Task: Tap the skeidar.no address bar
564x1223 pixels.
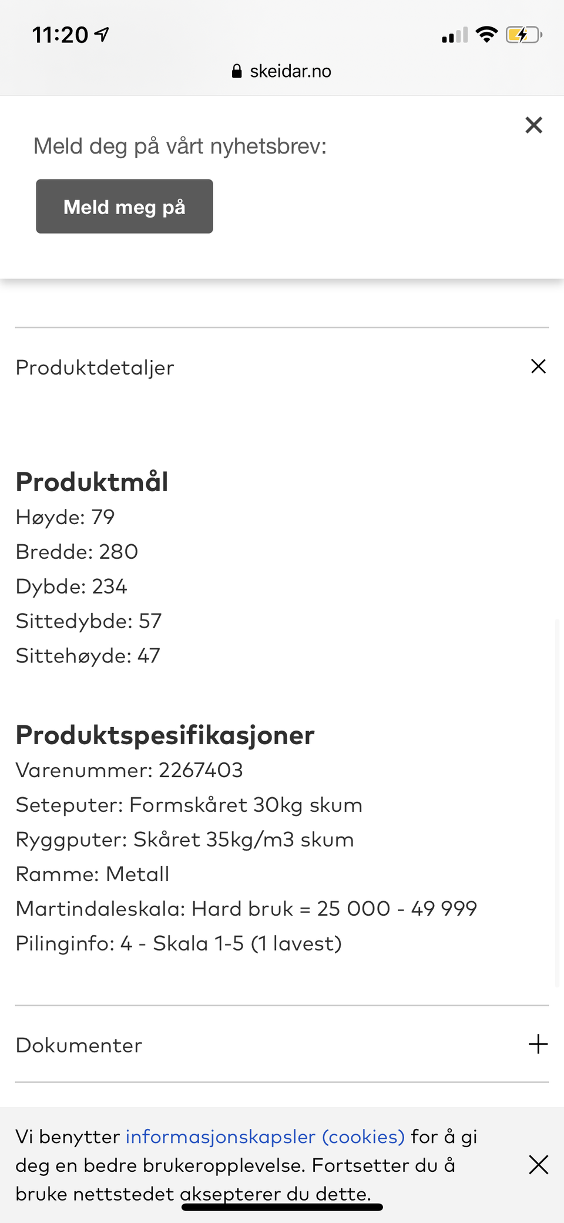Action: pos(282,71)
